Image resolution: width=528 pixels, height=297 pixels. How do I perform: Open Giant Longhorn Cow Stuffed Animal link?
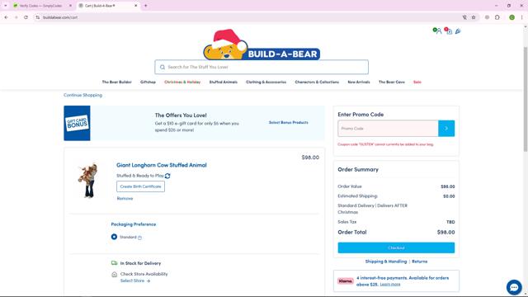[x=162, y=165]
